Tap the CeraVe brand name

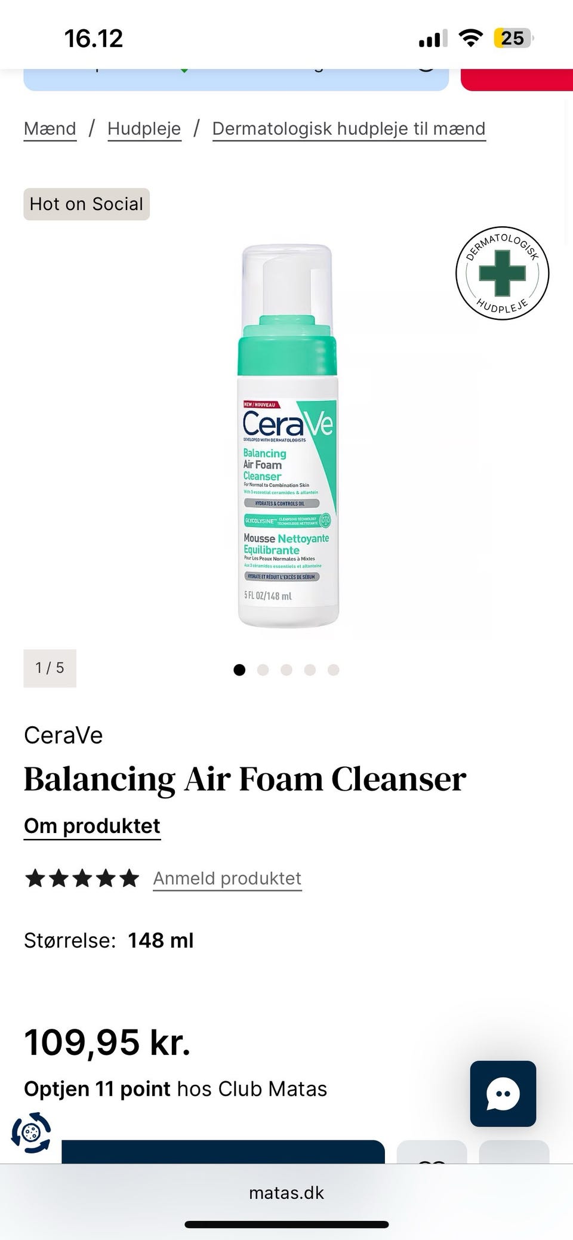pyautogui.click(x=63, y=735)
